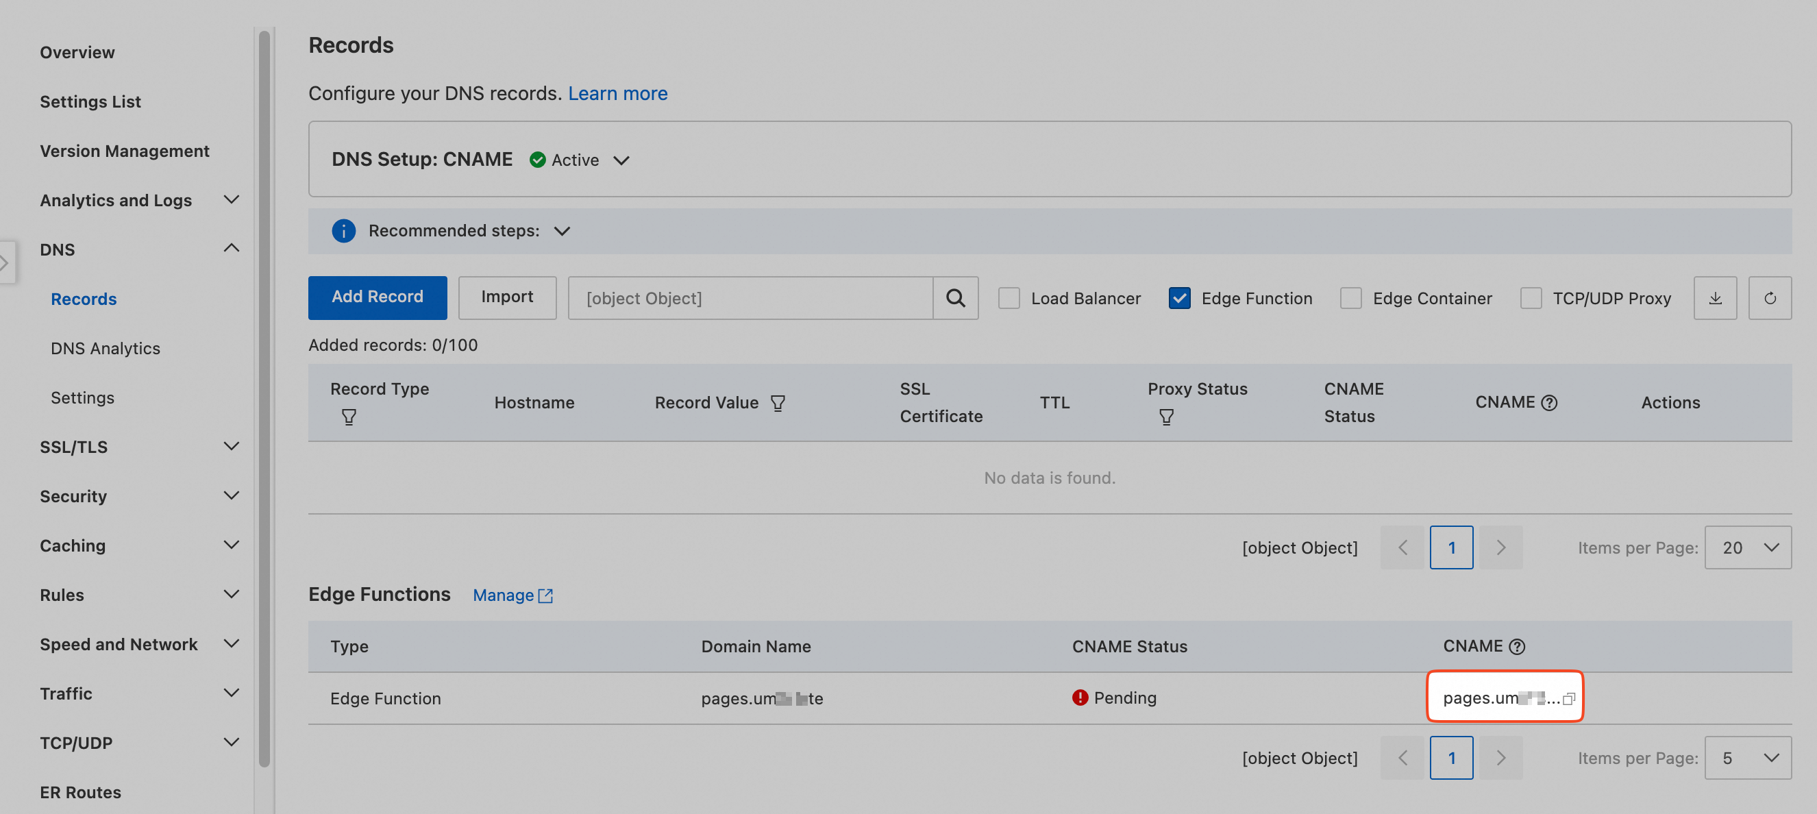Copy the Edge Function CNAME value
This screenshot has height=814, width=1817.
(1569, 698)
